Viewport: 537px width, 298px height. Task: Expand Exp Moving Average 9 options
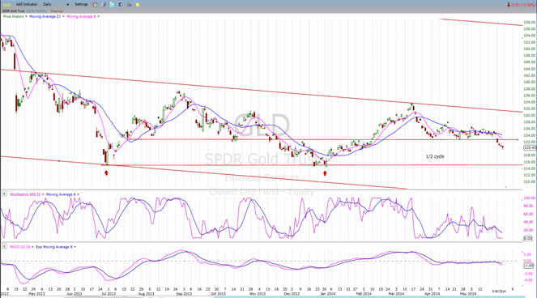tap(75, 247)
